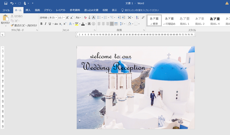This screenshot has height=135, width=230.
Task: Apply the 見出し 1 heading style
Action: click(185, 21)
